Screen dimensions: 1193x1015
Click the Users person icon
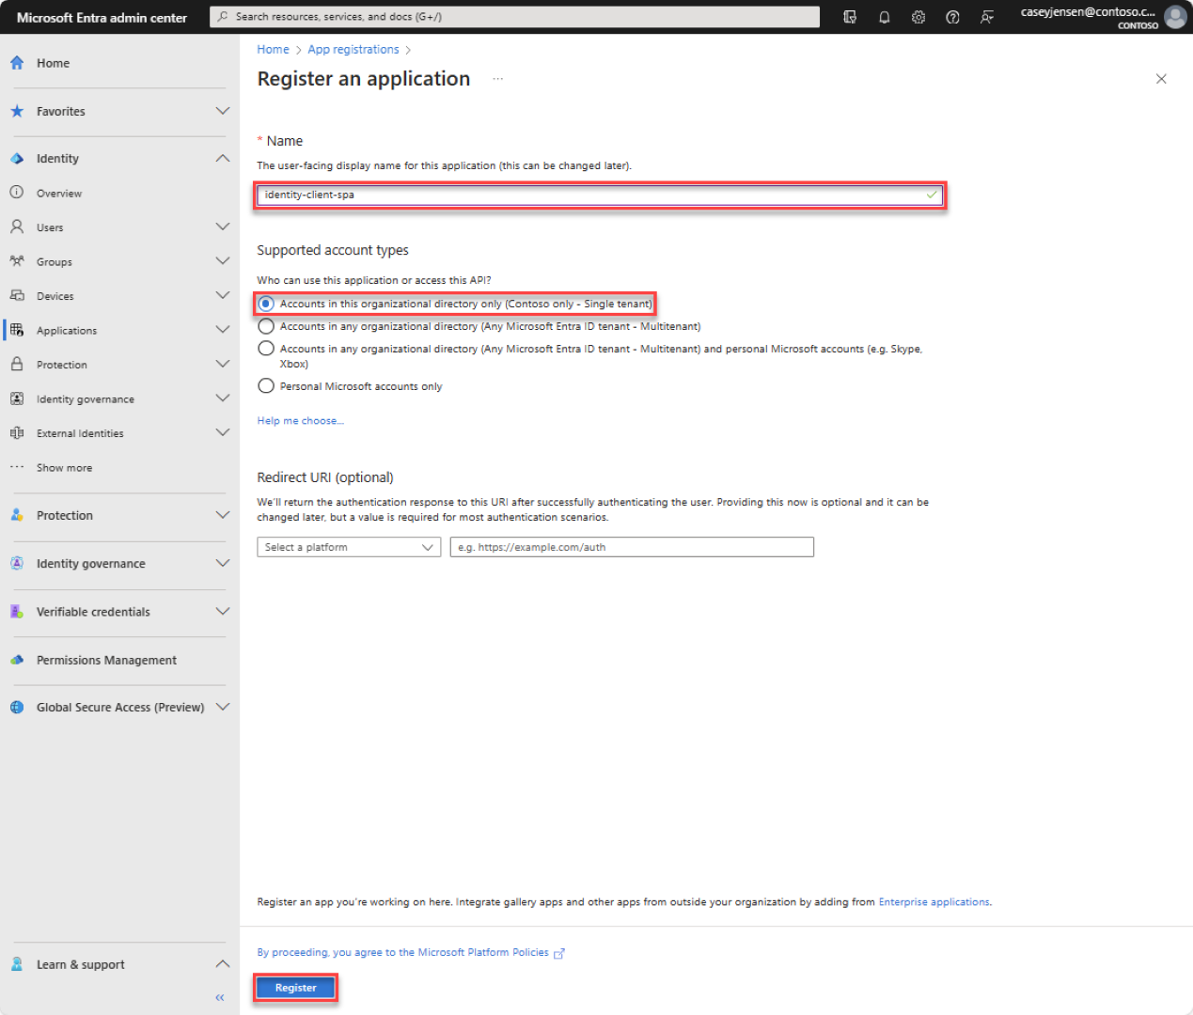tap(17, 227)
